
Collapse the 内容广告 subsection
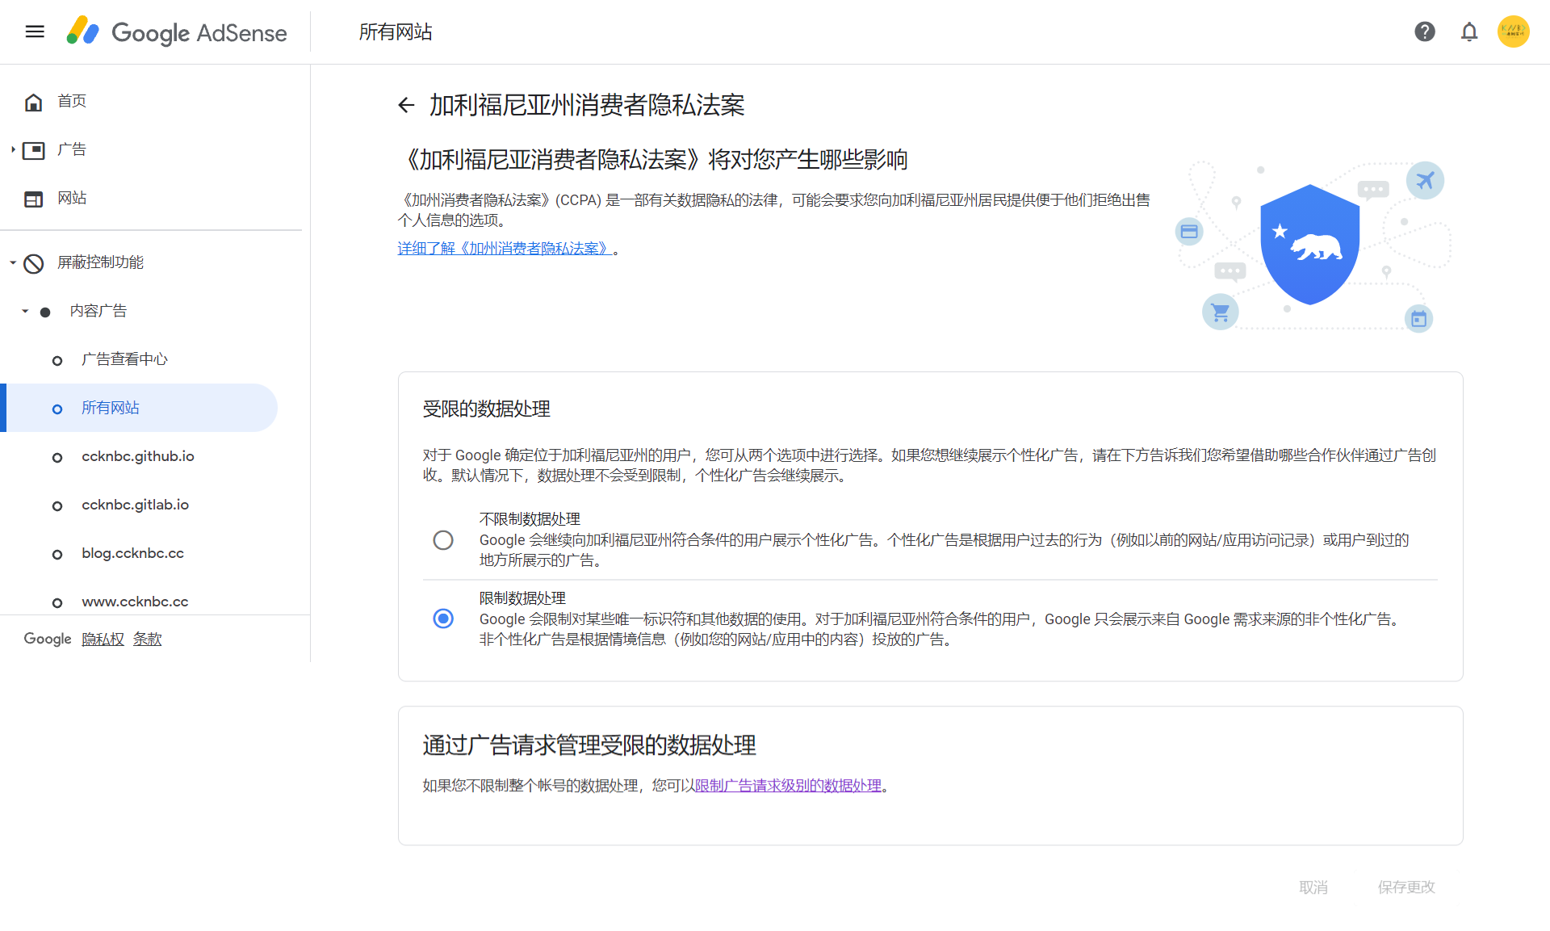(x=24, y=311)
